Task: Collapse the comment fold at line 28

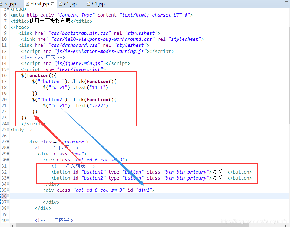Action: pos(8,148)
